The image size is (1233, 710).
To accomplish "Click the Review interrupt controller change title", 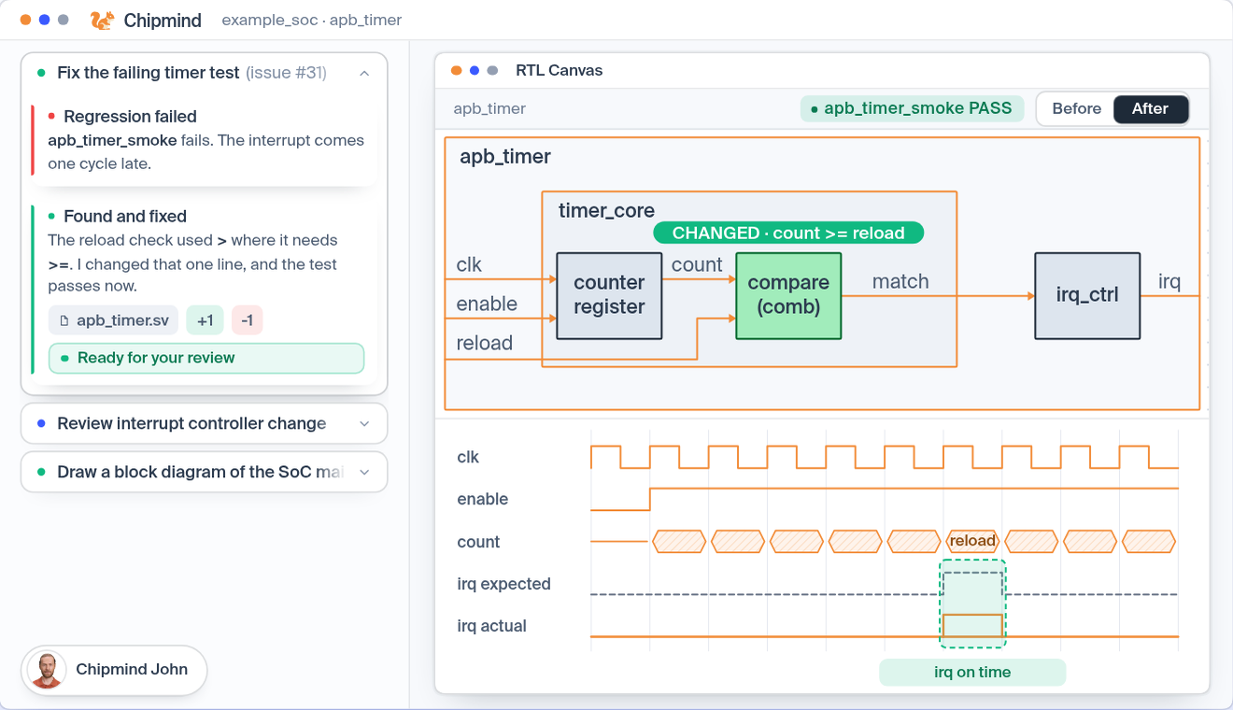I will [x=191, y=423].
